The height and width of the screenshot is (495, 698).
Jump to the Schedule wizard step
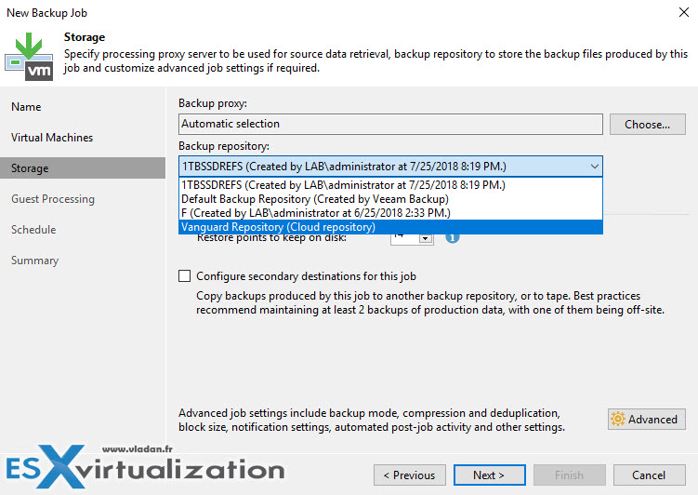point(33,230)
